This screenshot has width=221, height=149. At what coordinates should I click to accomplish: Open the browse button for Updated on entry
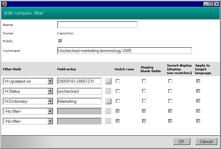click(x=108, y=81)
